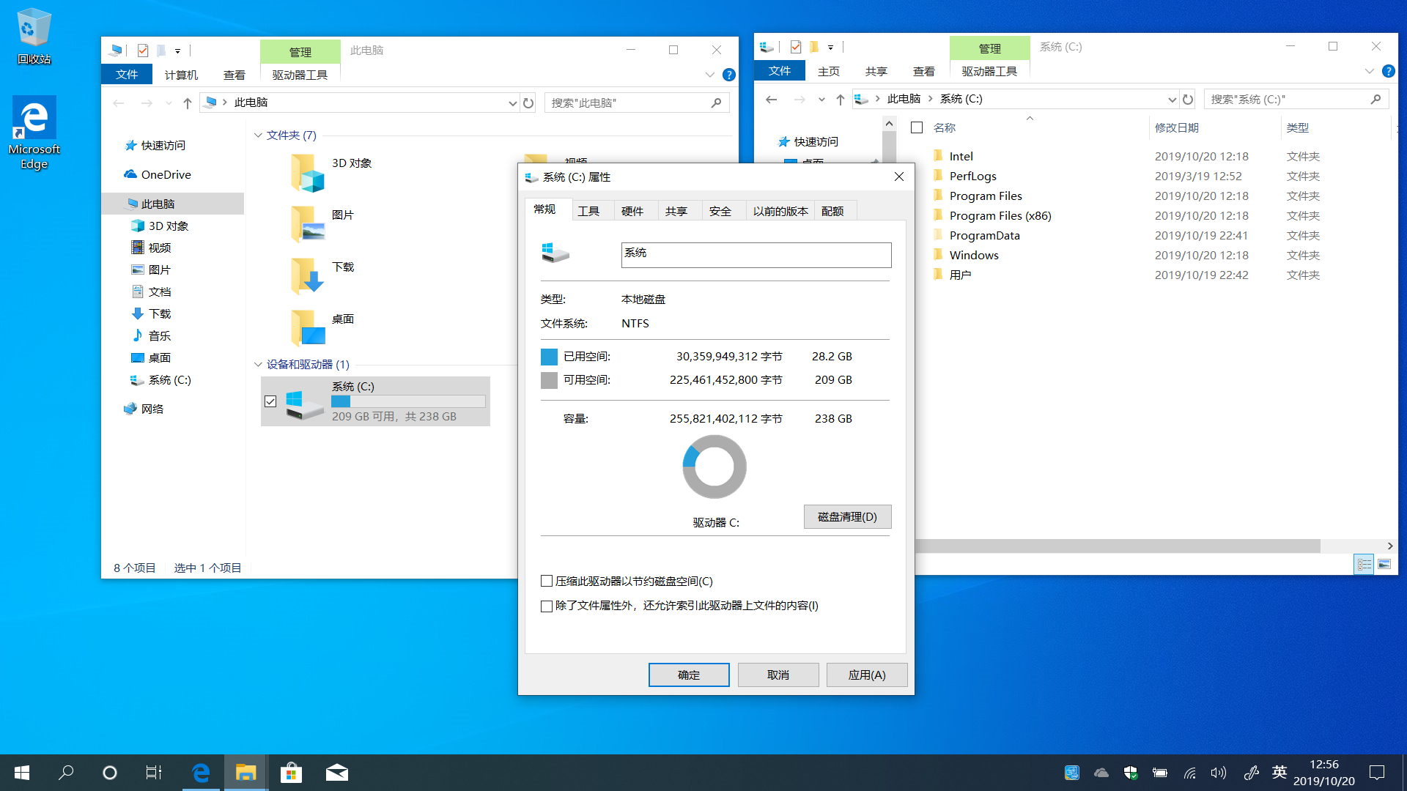This screenshot has height=791, width=1407.
Task: Open the 以前的版本 tab in properties
Action: pos(780,212)
